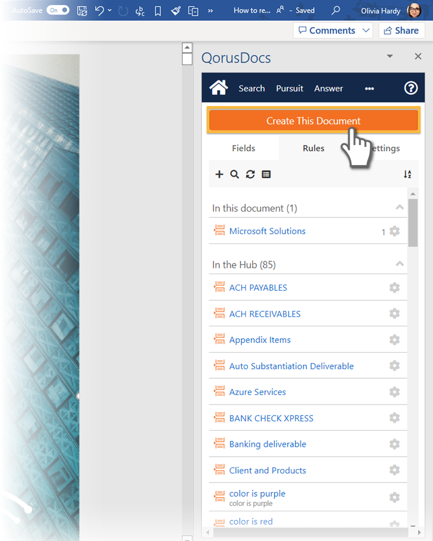This screenshot has width=433, height=541.
Task: Open gear settings for Microsoft Solutions rule
Action: tap(395, 232)
